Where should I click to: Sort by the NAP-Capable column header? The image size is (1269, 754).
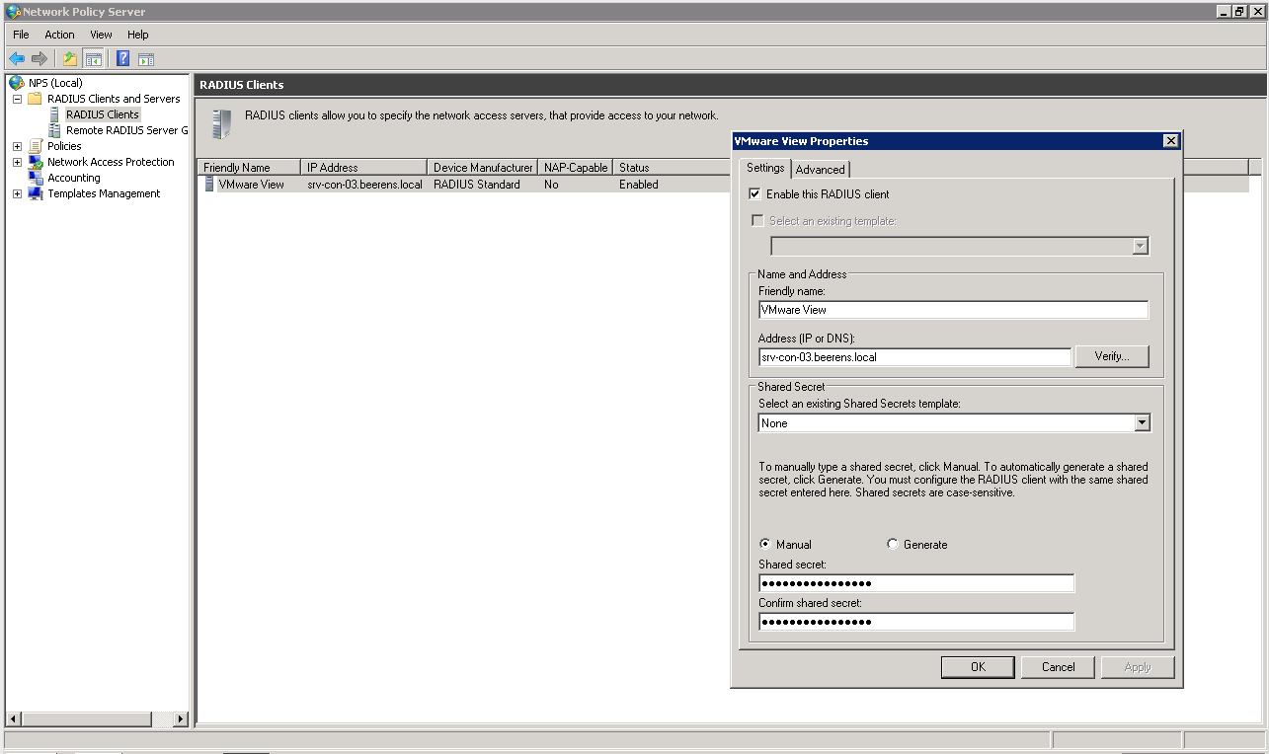[x=575, y=168]
